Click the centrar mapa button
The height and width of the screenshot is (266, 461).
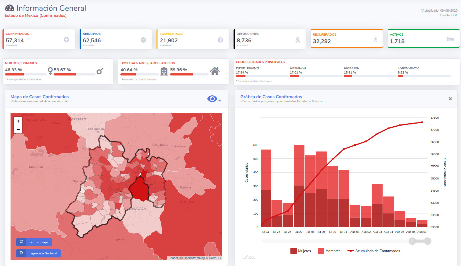(34, 242)
